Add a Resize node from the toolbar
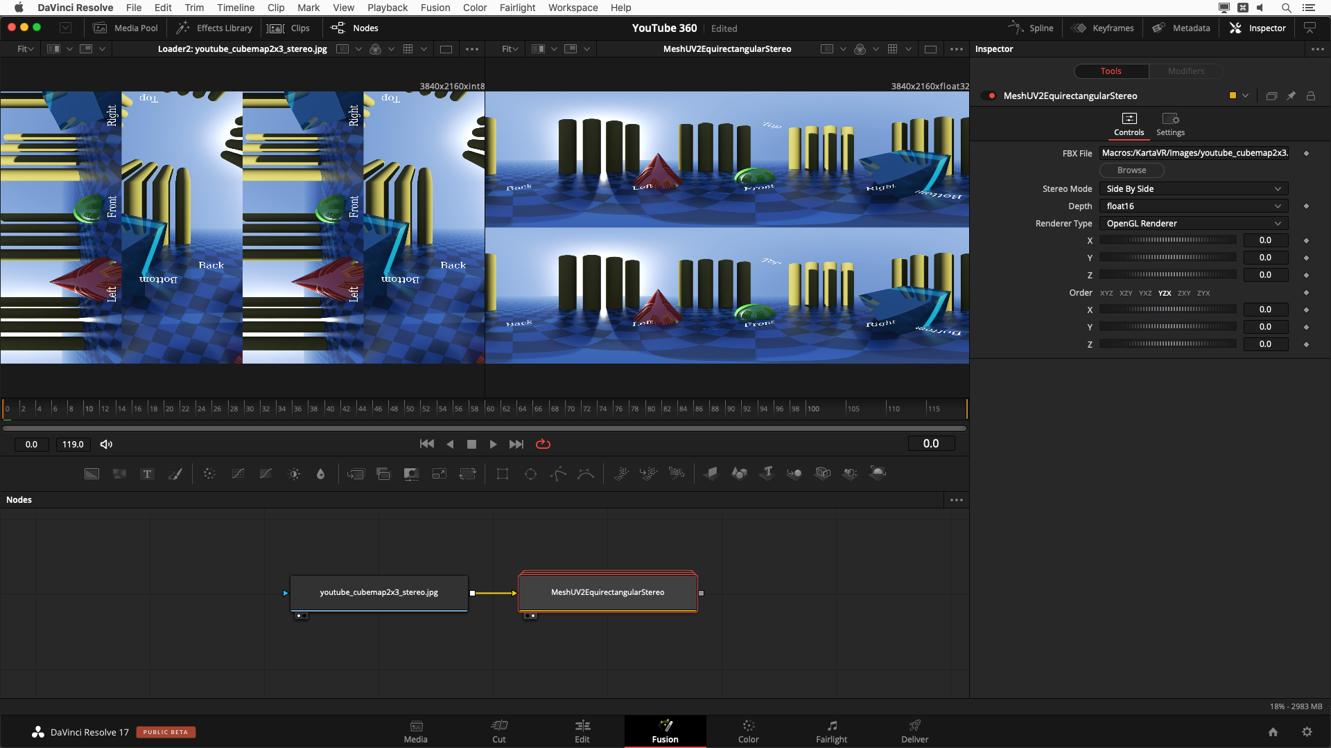 [440, 474]
